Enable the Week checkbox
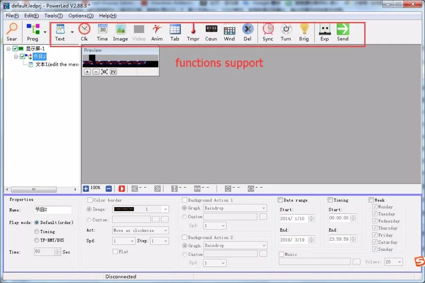425x283 pixels. point(371,200)
